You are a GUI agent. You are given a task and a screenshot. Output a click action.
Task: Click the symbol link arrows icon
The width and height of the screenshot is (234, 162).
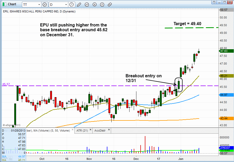[110, 4]
